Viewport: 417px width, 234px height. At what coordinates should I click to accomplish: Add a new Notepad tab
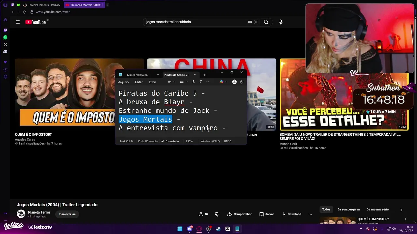tap(205, 75)
